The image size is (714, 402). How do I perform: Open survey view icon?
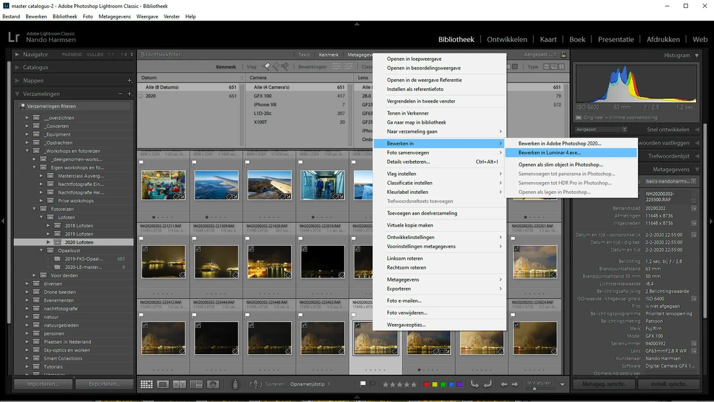click(197, 384)
